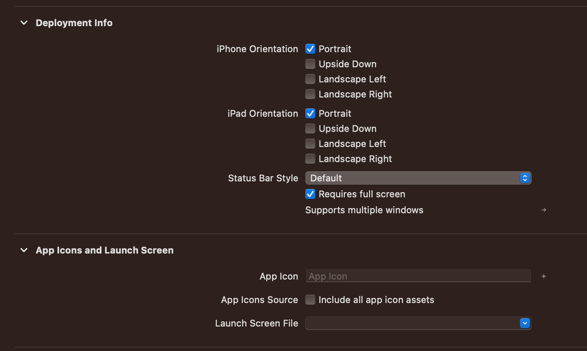
Task: Collapse App Icons and Launch Screen section
Action: pyautogui.click(x=24, y=250)
